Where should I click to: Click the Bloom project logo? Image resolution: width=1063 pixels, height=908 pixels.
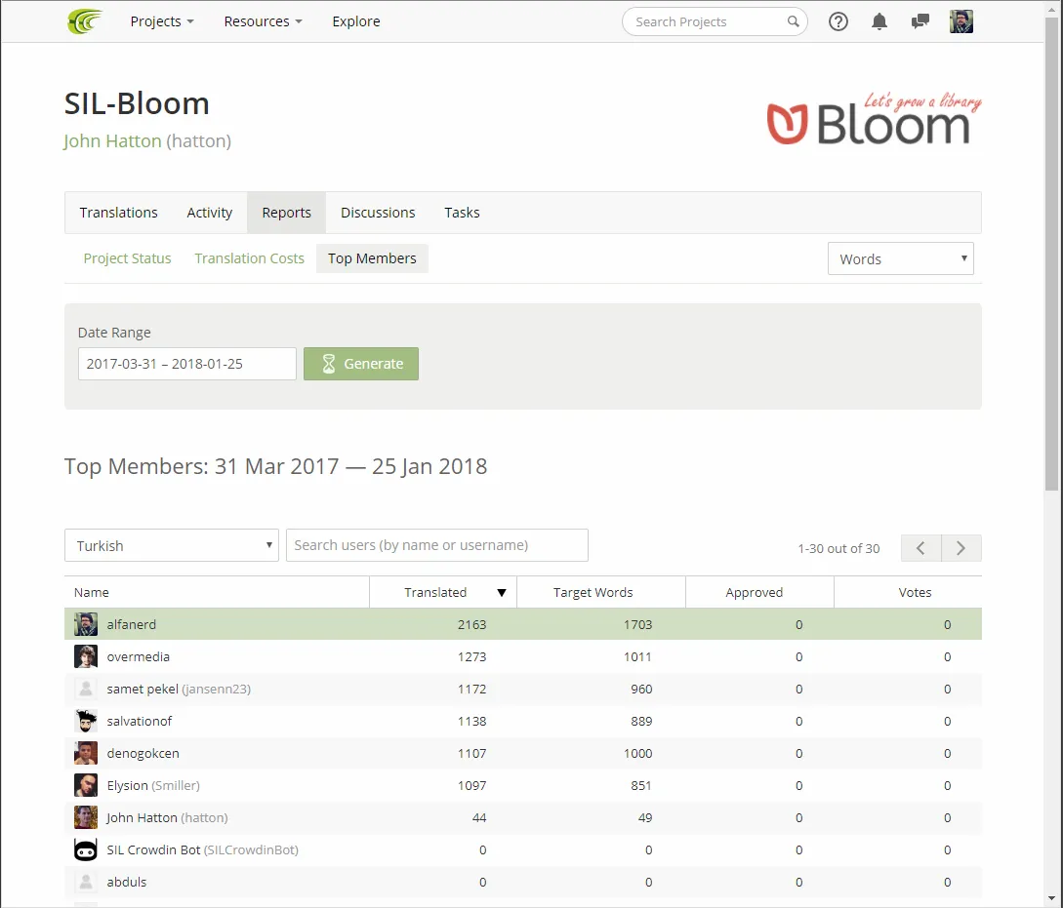[x=874, y=119]
